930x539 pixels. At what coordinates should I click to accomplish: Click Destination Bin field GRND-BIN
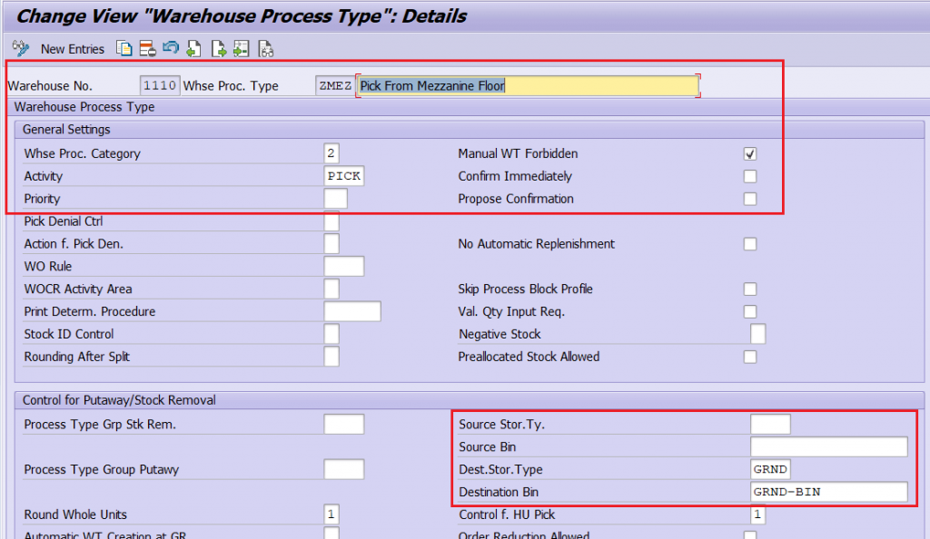[x=828, y=492]
